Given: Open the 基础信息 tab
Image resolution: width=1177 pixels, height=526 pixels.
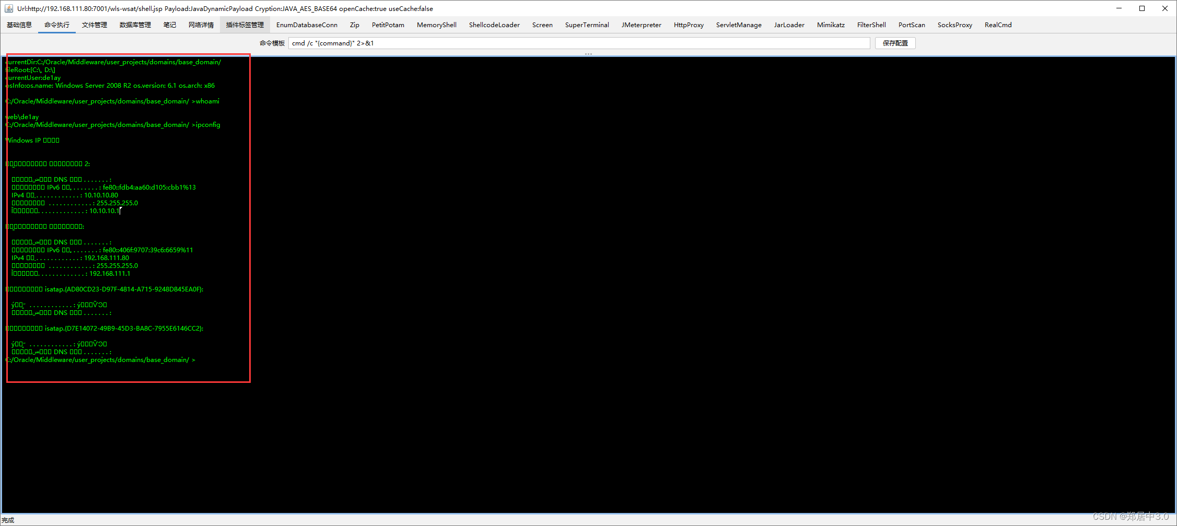Looking at the screenshot, I should coord(19,25).
